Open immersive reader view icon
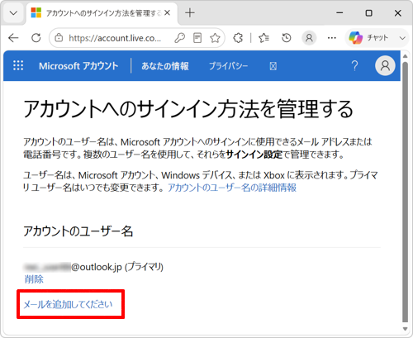Viewport: 413px width, 338px height. (x=197, y=38)
